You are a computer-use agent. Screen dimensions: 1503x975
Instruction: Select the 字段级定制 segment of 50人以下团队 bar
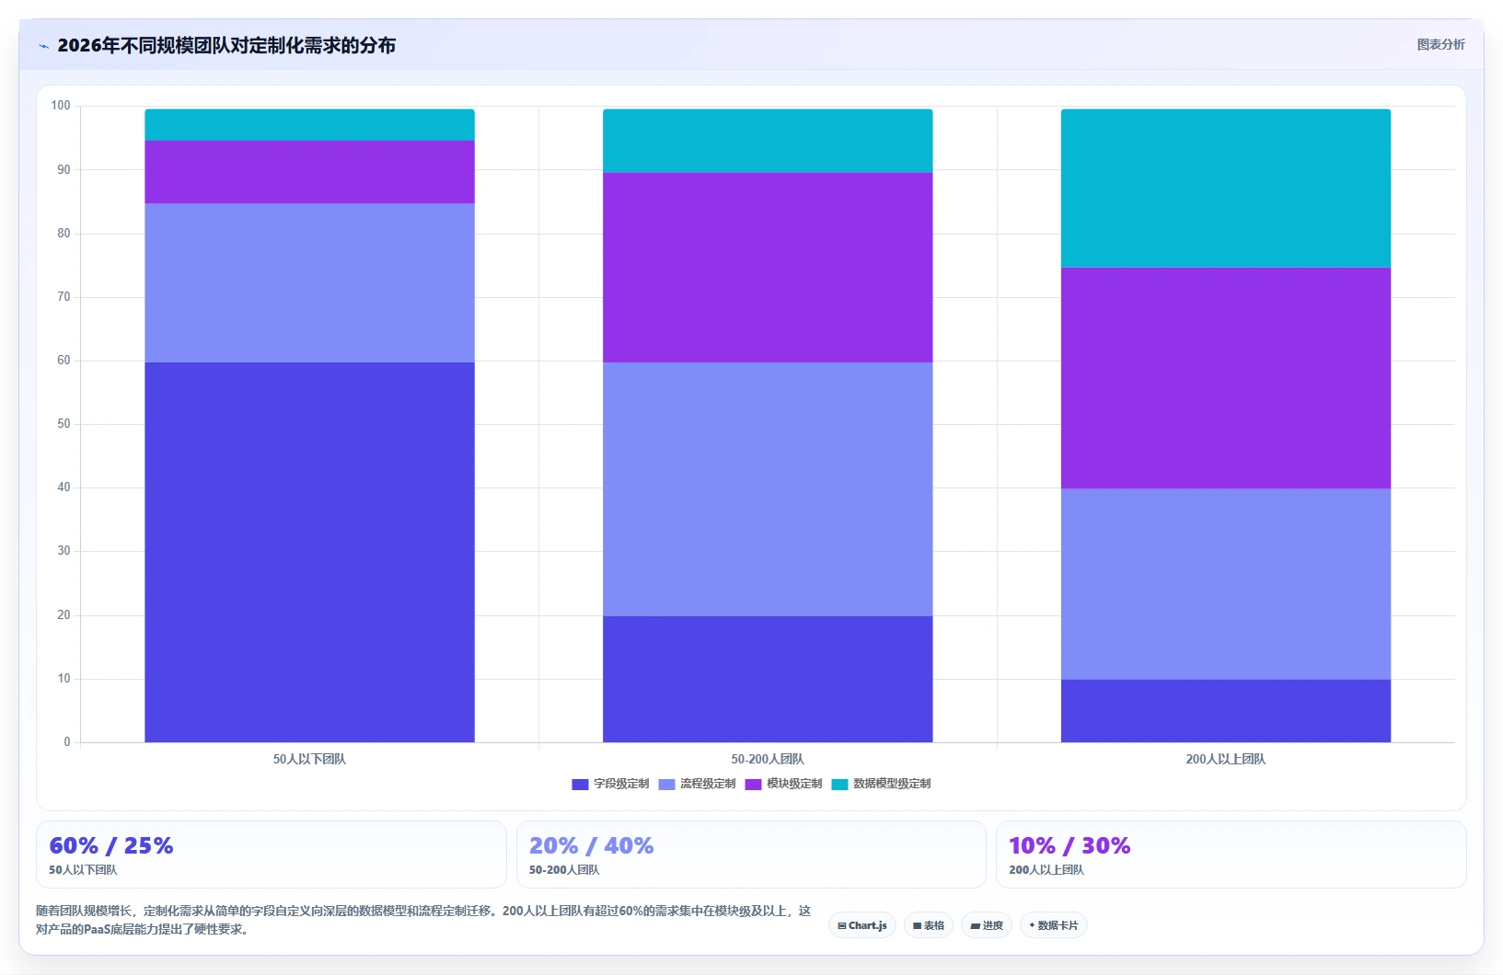309,552
